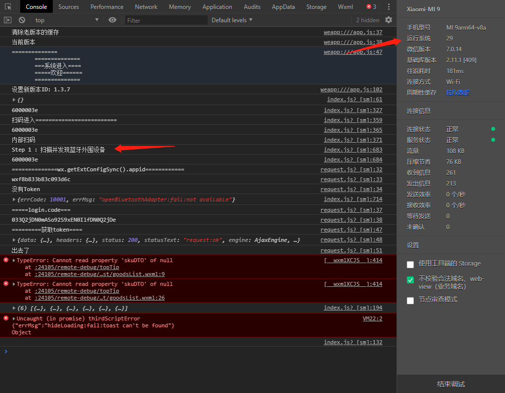
Task: Enable 使用工具端的 Storage checkbox
Action: (x=410, y=265)
